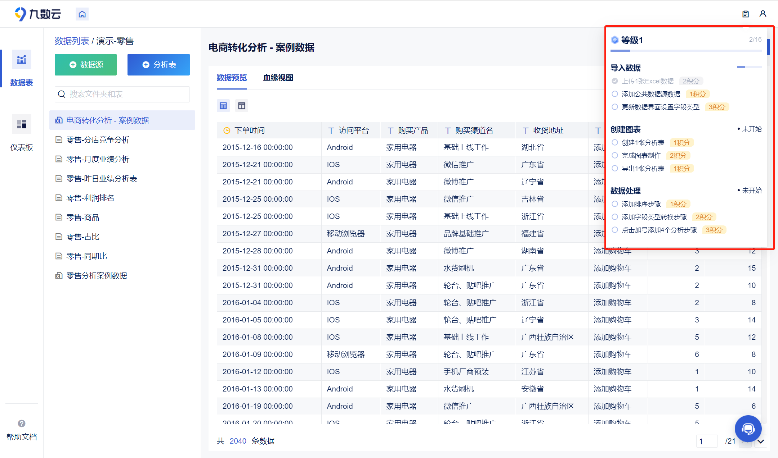Click the green 数据源 button
The width and height of the screenshot is (778, 458).
pyautogui.click(x=86, y=65)
